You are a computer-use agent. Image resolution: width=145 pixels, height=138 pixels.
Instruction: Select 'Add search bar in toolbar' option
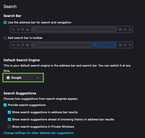(5, 38)
